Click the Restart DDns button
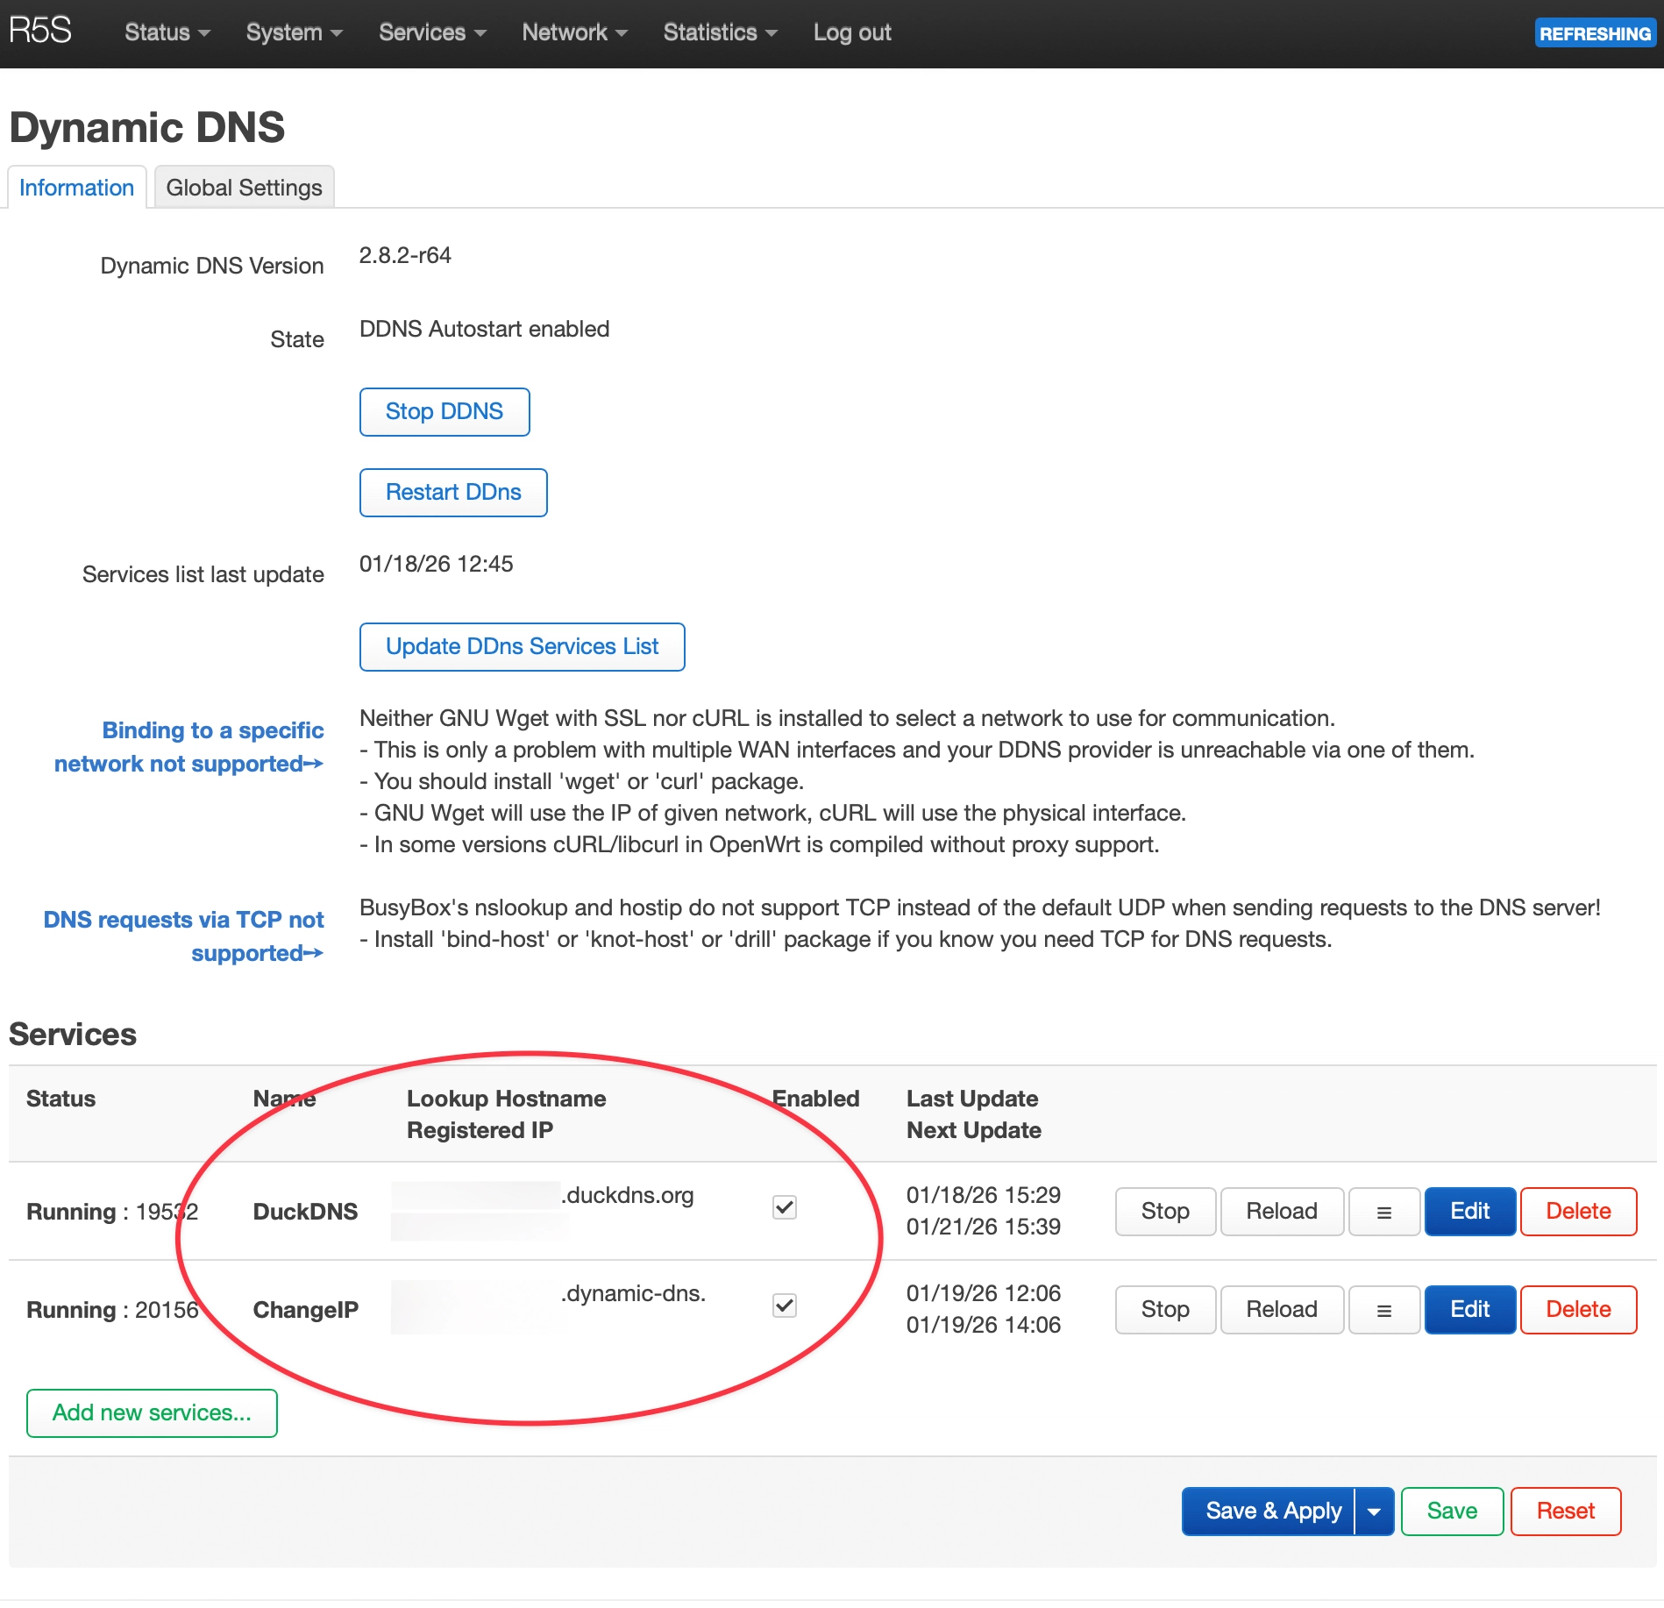Image resolution: width=1664 pixels, height=1608 pixels. click(453, 493)
